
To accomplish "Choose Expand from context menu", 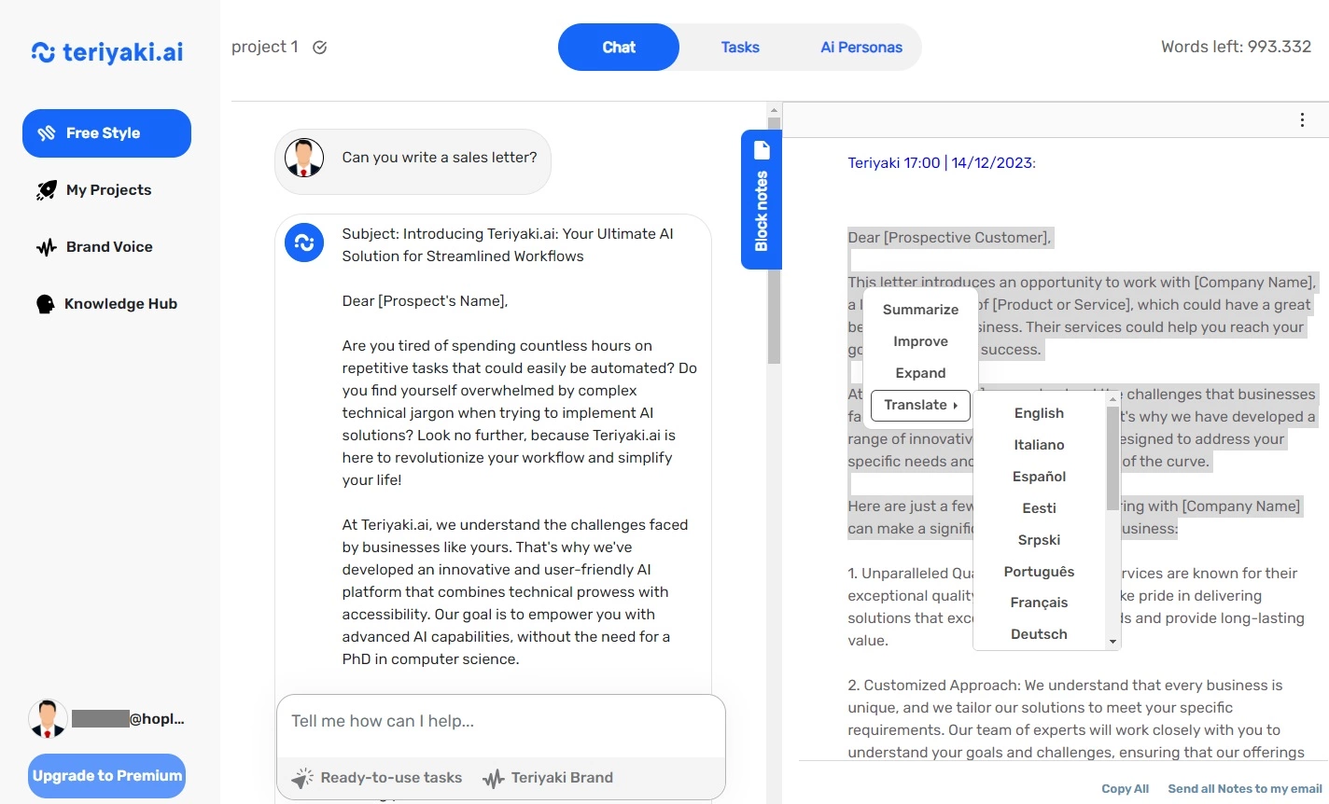I will [920, 373].
